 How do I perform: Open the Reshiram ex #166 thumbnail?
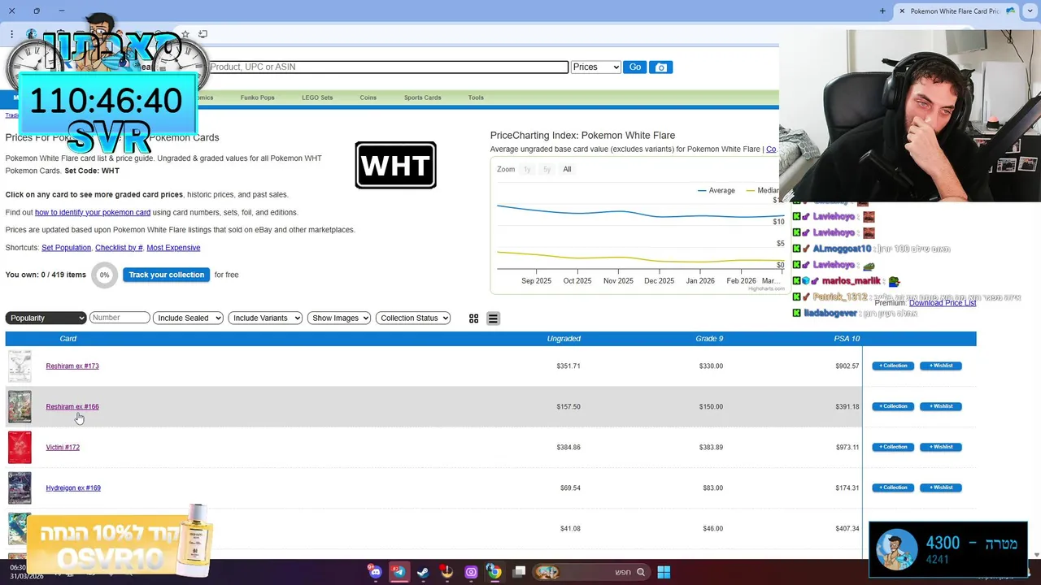[x=20, y=407]
